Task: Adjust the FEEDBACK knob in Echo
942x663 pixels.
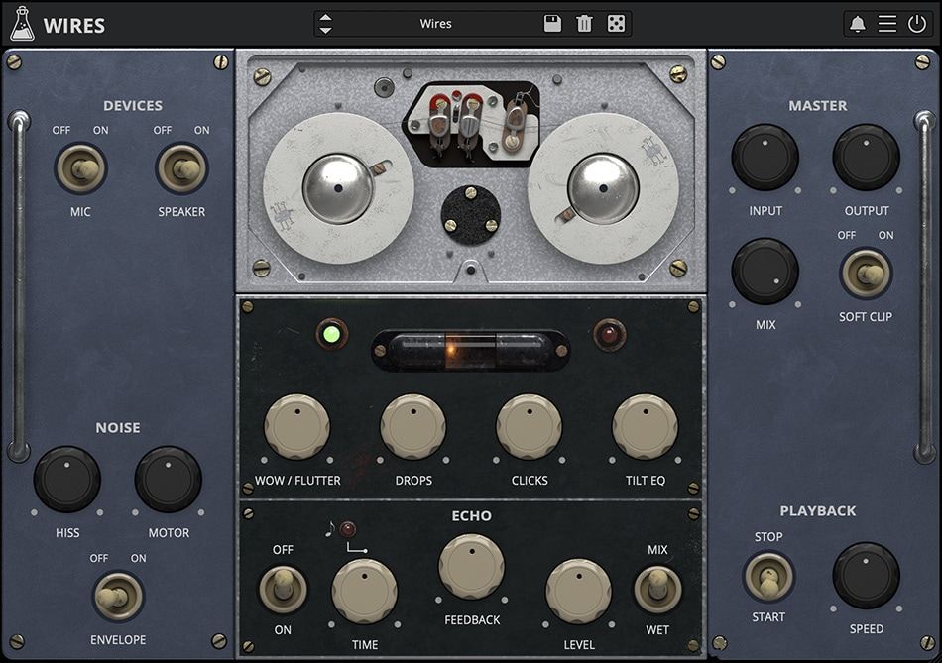Action: coord(471,568)
